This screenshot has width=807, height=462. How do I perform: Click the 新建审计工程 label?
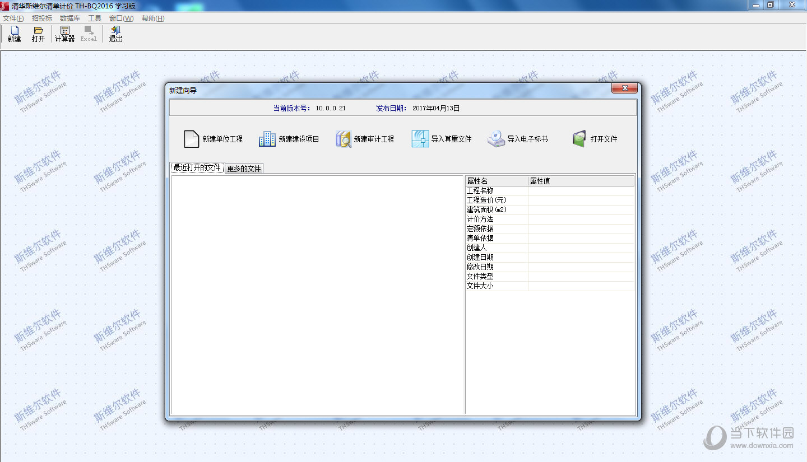pos(374,139)
